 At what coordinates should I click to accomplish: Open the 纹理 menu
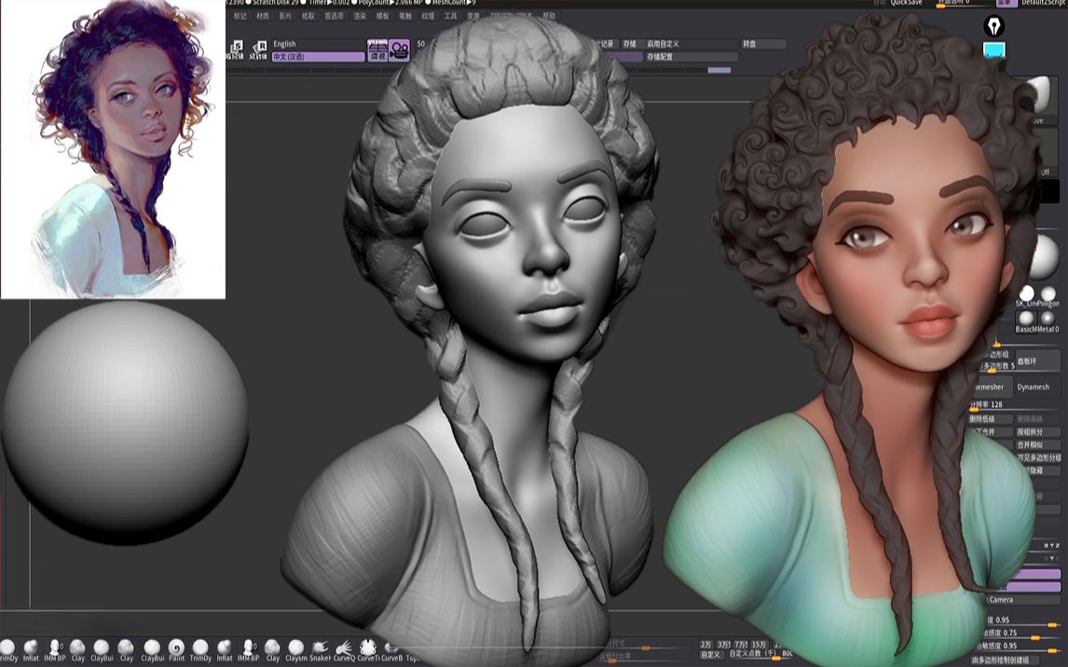click(x=428, y=16)
